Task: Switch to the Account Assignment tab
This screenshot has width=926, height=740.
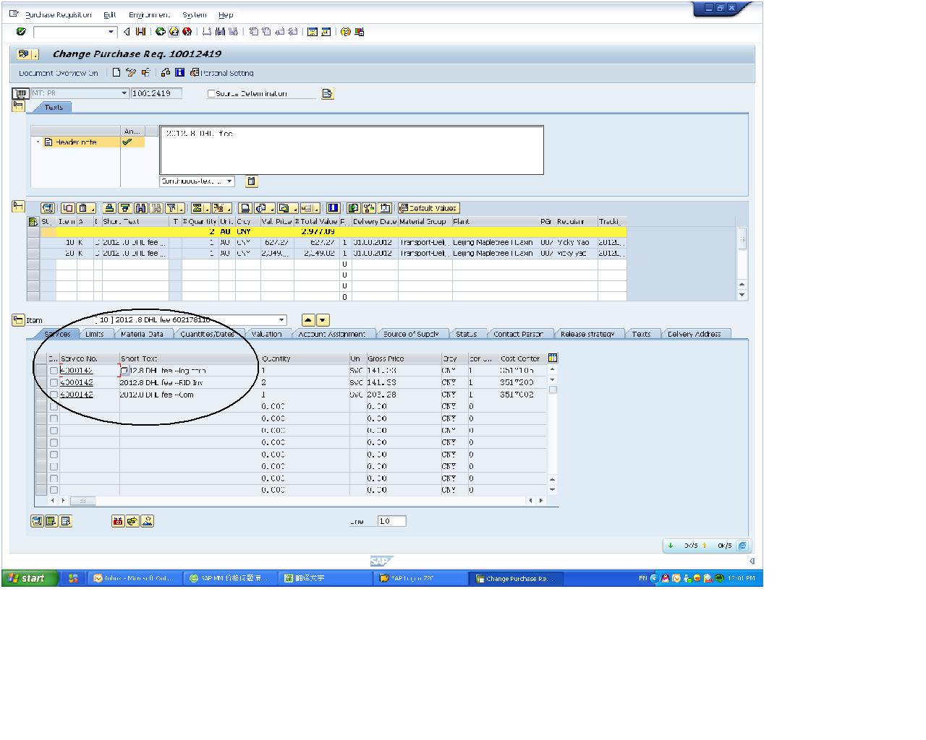Action: coord(331,334)
